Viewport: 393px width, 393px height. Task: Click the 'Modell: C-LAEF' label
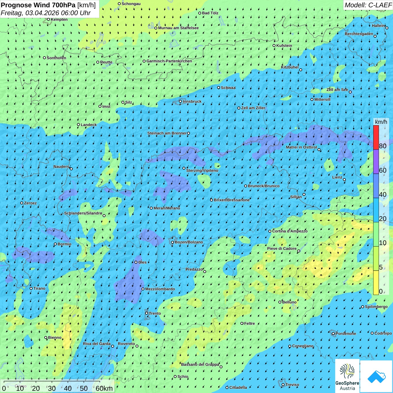tap(368, 5)
